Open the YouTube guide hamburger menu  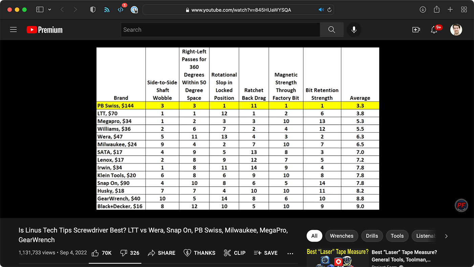[x=13, y=30]
